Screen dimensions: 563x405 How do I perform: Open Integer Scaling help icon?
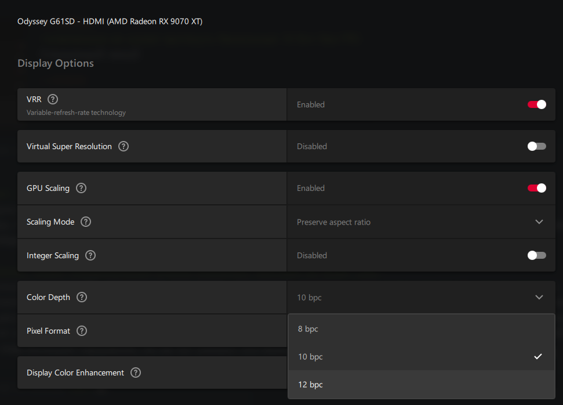click(x=90, y=255)
